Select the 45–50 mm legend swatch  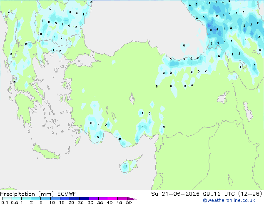pyautogui.click(x=122, y=199)
